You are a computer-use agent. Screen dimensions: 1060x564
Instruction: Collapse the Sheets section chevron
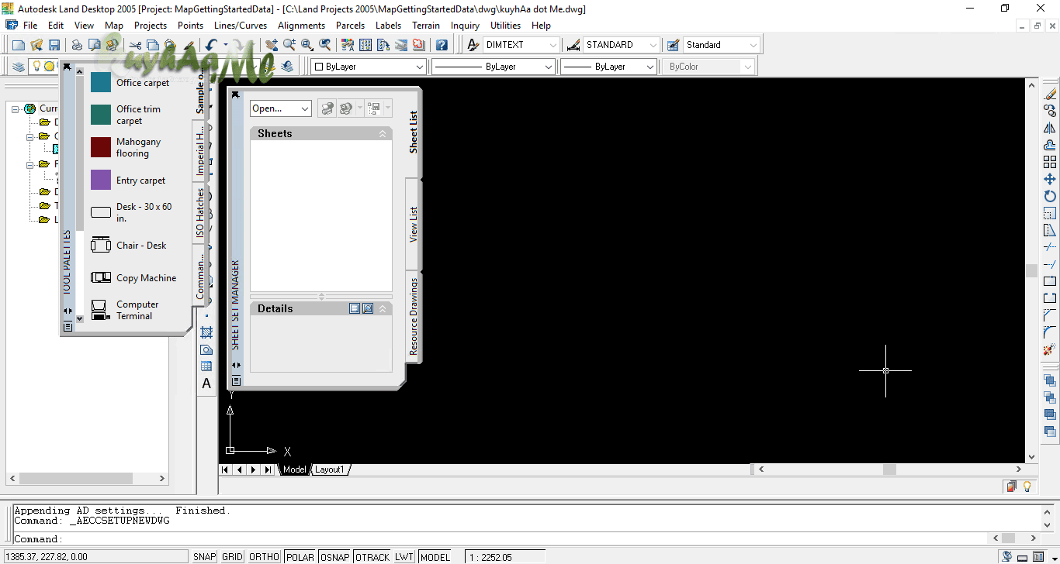tap(383, 134)
